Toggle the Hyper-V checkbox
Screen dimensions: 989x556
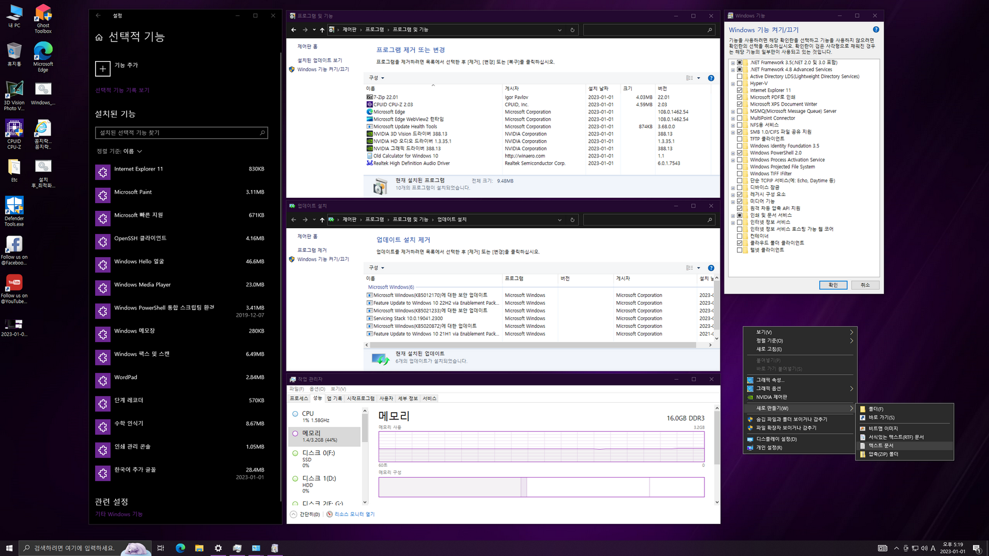point(739,83)
